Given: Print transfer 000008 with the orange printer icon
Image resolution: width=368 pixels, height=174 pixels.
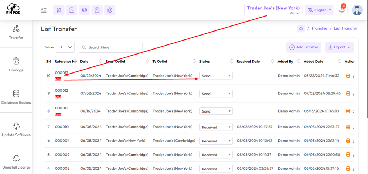Looking at the screenshot, I should [348, 169].
